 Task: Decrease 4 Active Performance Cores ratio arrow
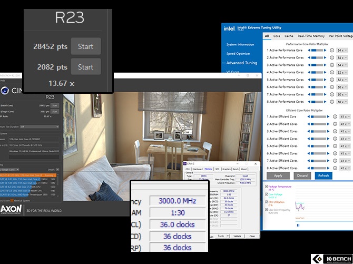click(x=309, y=72)
